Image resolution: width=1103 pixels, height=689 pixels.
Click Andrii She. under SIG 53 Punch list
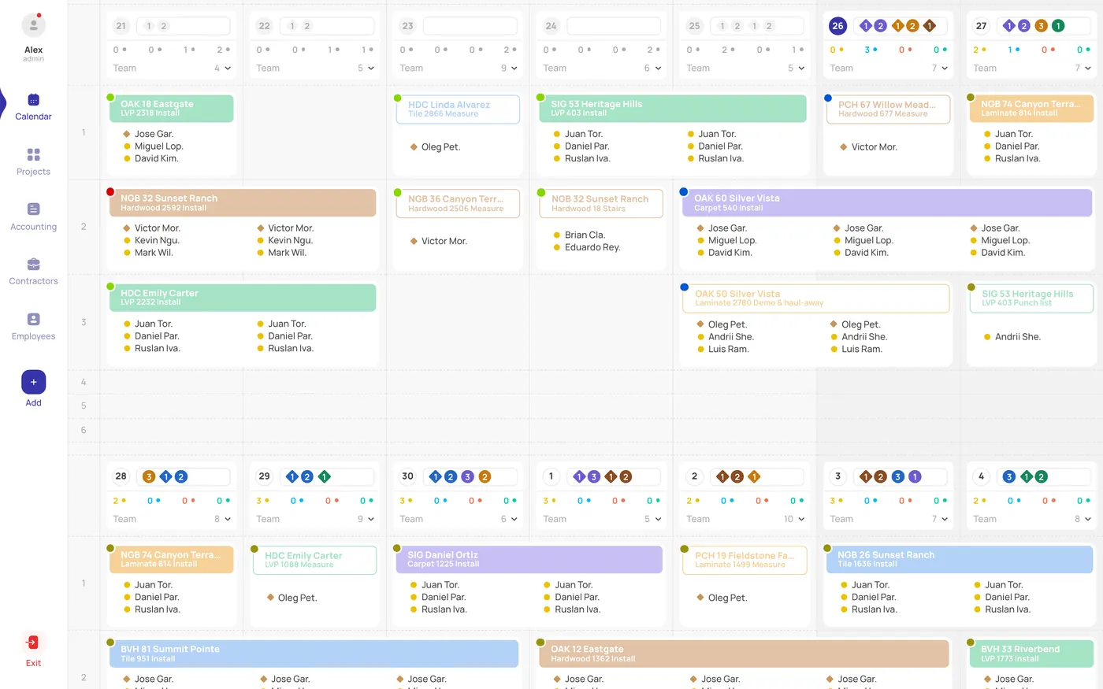[1017, 337]
